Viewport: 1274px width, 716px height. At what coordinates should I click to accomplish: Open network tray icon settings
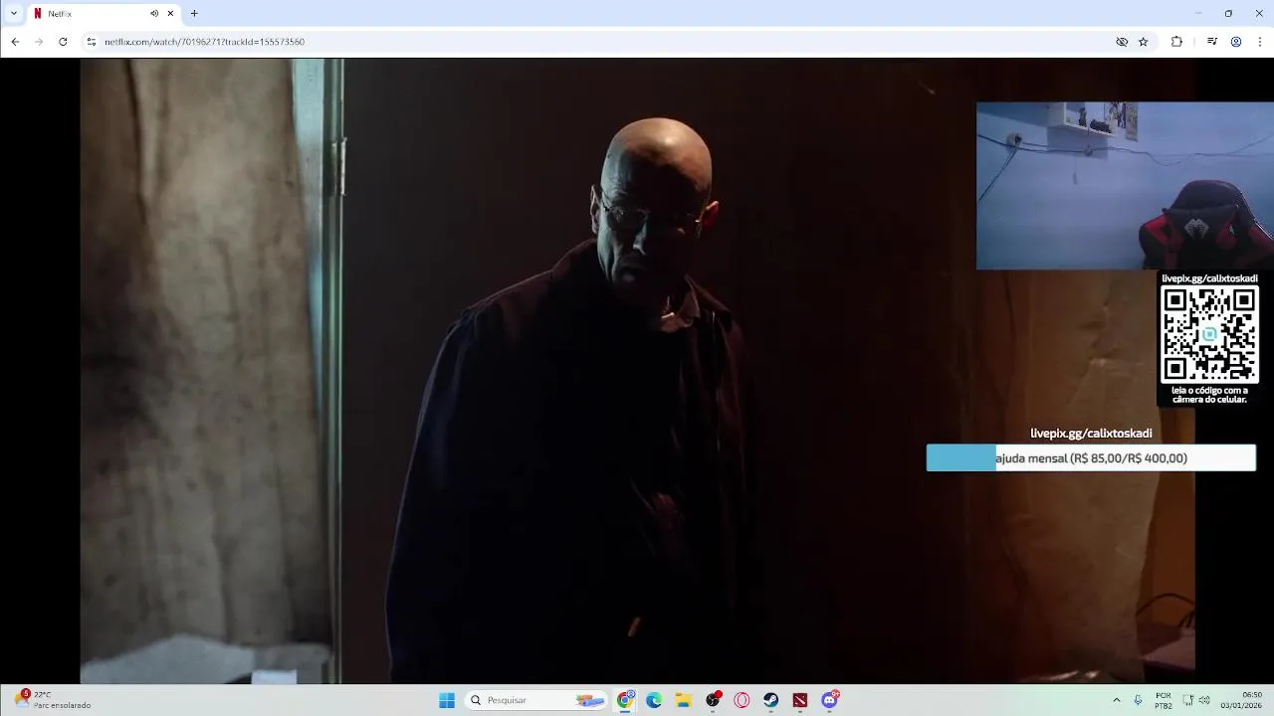pyautogui.click(x=1187, y=700)
